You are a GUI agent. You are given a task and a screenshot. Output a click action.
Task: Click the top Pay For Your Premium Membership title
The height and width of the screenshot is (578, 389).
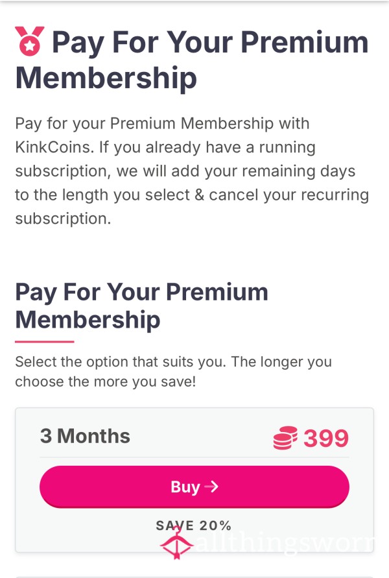coord(192,59)
